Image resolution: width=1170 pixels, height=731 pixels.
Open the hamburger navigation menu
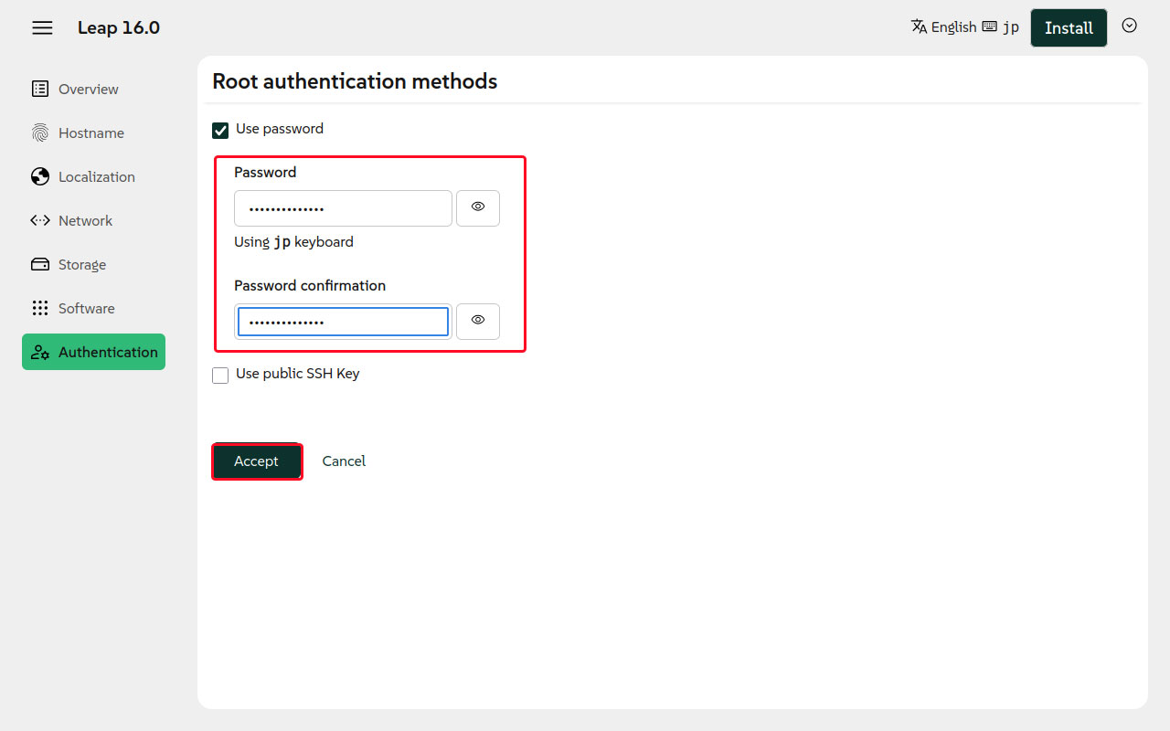click(42, 27)
